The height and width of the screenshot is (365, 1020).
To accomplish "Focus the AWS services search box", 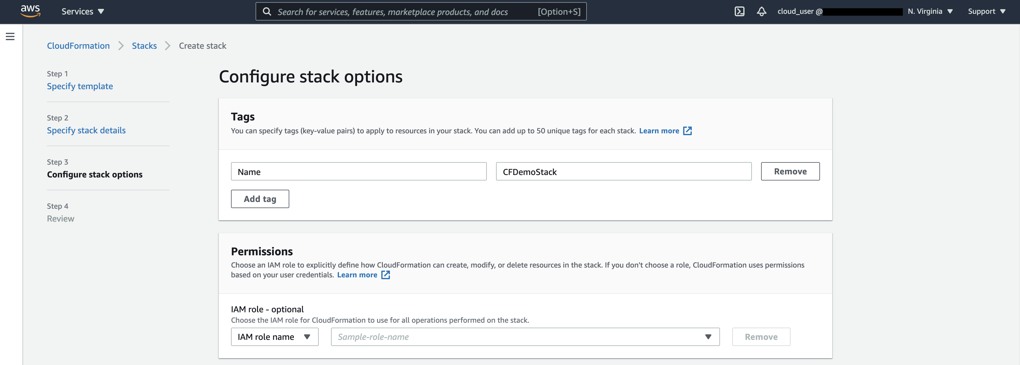I will pyautogui.click(x=421, y=11).
